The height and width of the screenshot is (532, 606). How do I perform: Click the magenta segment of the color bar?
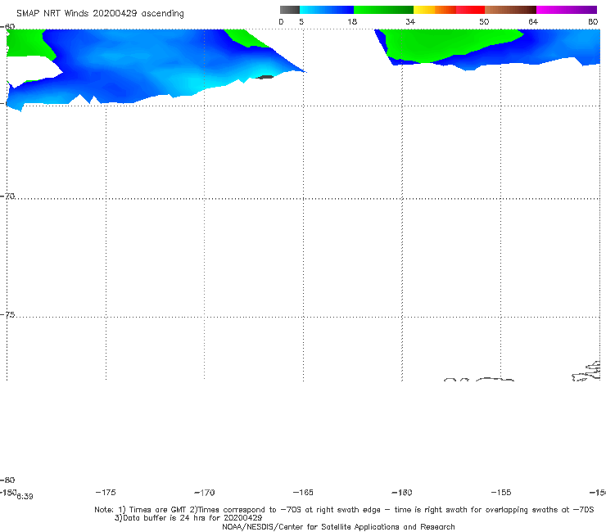pos(566,10)
